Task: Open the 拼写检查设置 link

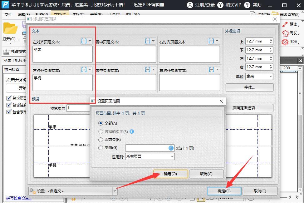Action: coord(19,198)
